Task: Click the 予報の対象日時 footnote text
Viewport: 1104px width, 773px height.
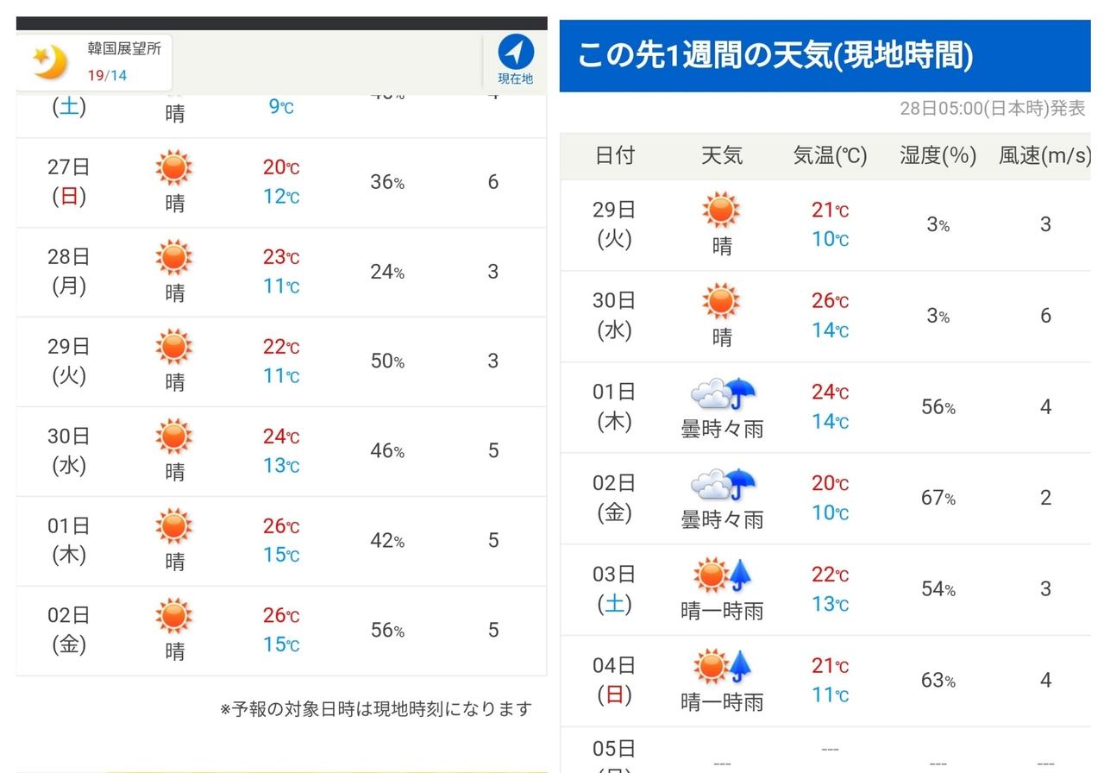Action: (376, 709)
